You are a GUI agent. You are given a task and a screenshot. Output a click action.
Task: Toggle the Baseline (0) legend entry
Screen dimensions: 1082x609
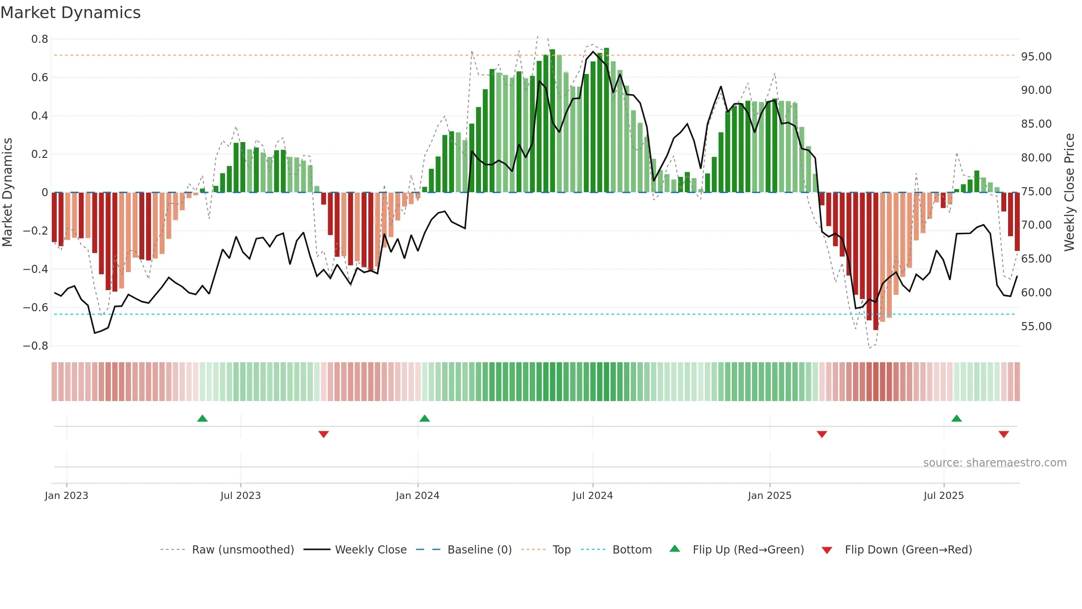pyautogui.click(x=464, y=549)
